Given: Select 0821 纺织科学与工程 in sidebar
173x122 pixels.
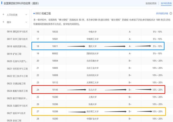Looking at the screenshot, I should [17, 69].
